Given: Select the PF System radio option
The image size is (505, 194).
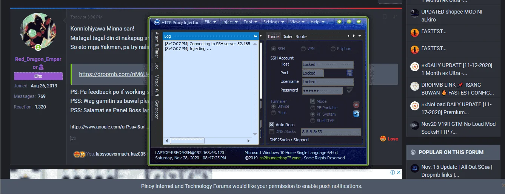Looking at the screenshot, I should [x=313, y=114].
